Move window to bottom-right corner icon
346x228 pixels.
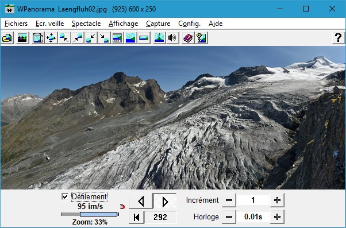104,38
